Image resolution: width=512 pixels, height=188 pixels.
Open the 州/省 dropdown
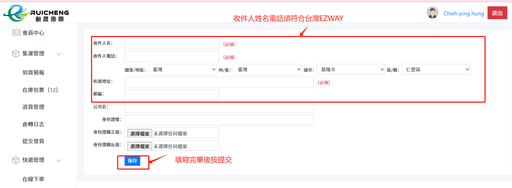click(268, 69)
